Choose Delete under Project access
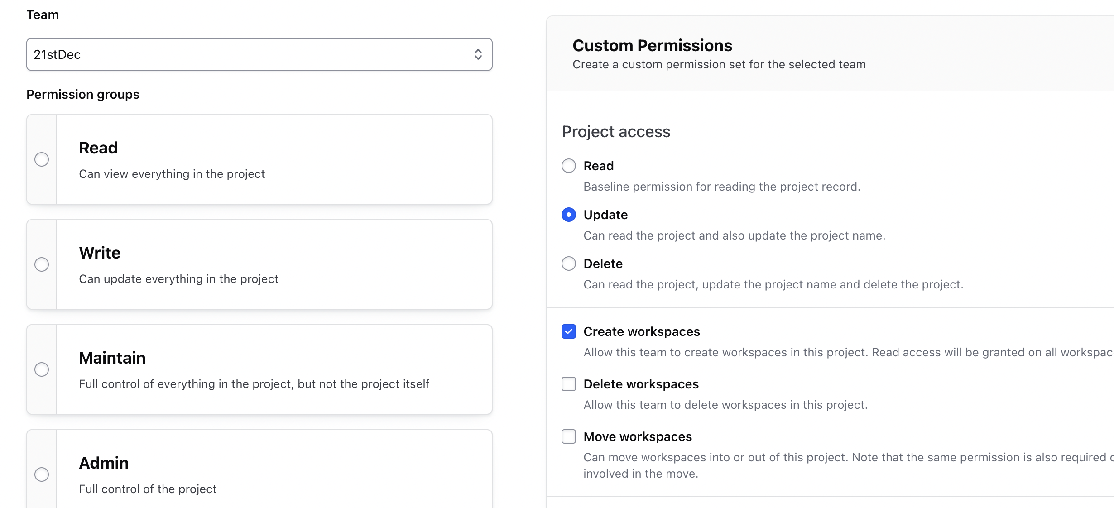Image resolution: width=1114 pixels, height=508 pixels. (x=569, y=264)
